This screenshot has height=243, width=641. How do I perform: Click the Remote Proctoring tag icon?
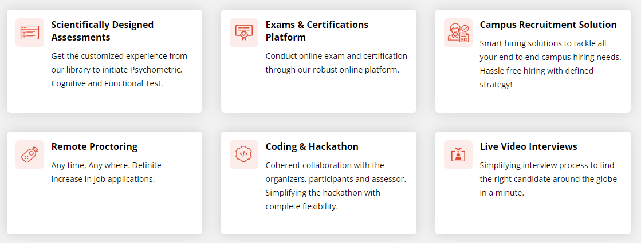(x=30, y=154)
